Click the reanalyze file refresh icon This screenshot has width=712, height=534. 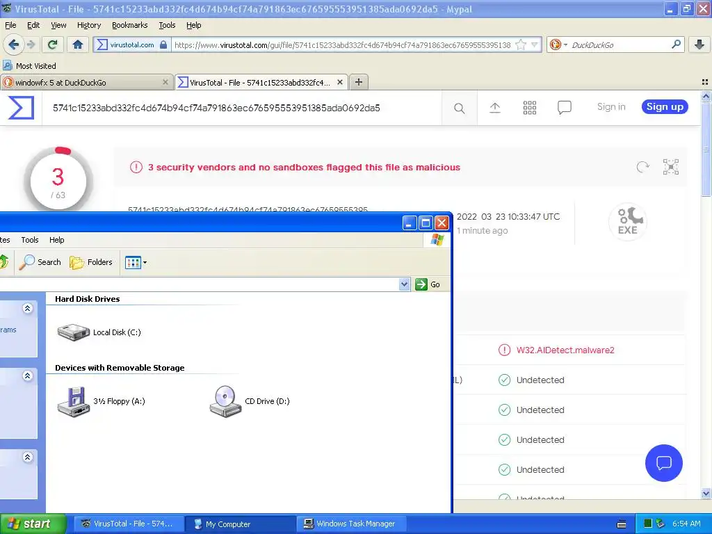642,167
